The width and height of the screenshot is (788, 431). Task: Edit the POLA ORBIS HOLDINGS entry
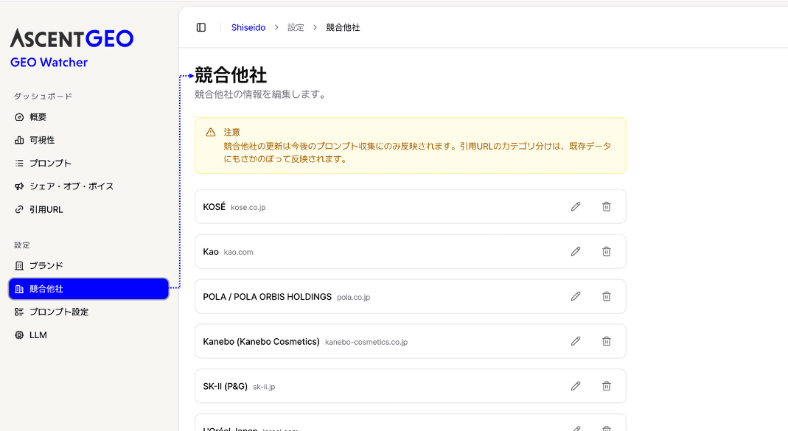576,296
